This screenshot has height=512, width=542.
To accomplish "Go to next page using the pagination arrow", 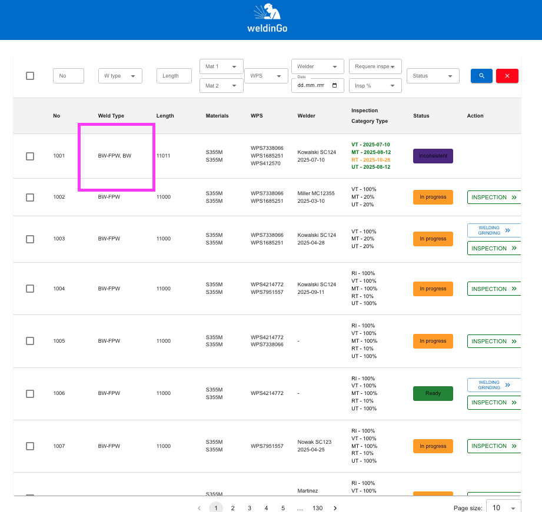I will click(335, 508).
